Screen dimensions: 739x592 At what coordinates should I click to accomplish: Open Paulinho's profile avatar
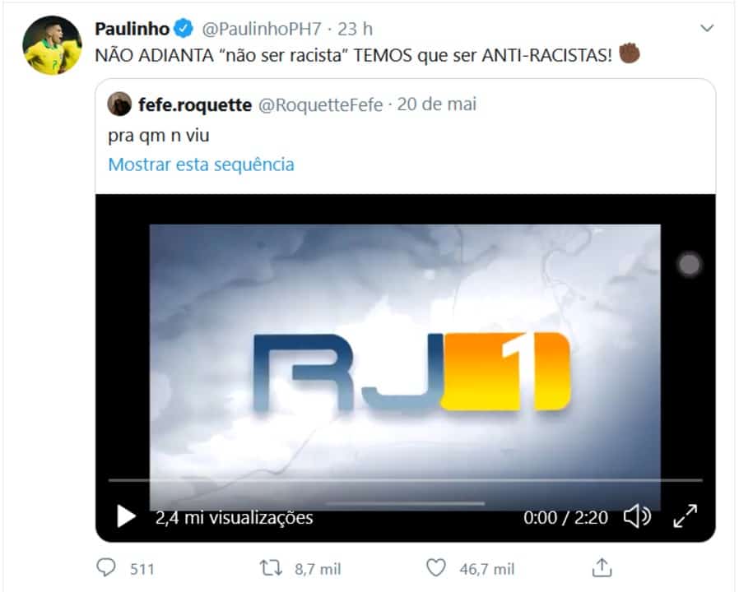click(x=53, y=45)
